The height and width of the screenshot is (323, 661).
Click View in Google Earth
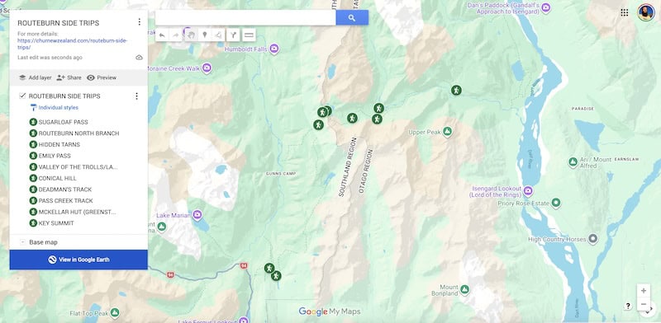pyautogui.click(x=78, y=260)
